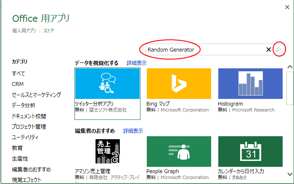Select the セールスとマーケティング category

36,95
